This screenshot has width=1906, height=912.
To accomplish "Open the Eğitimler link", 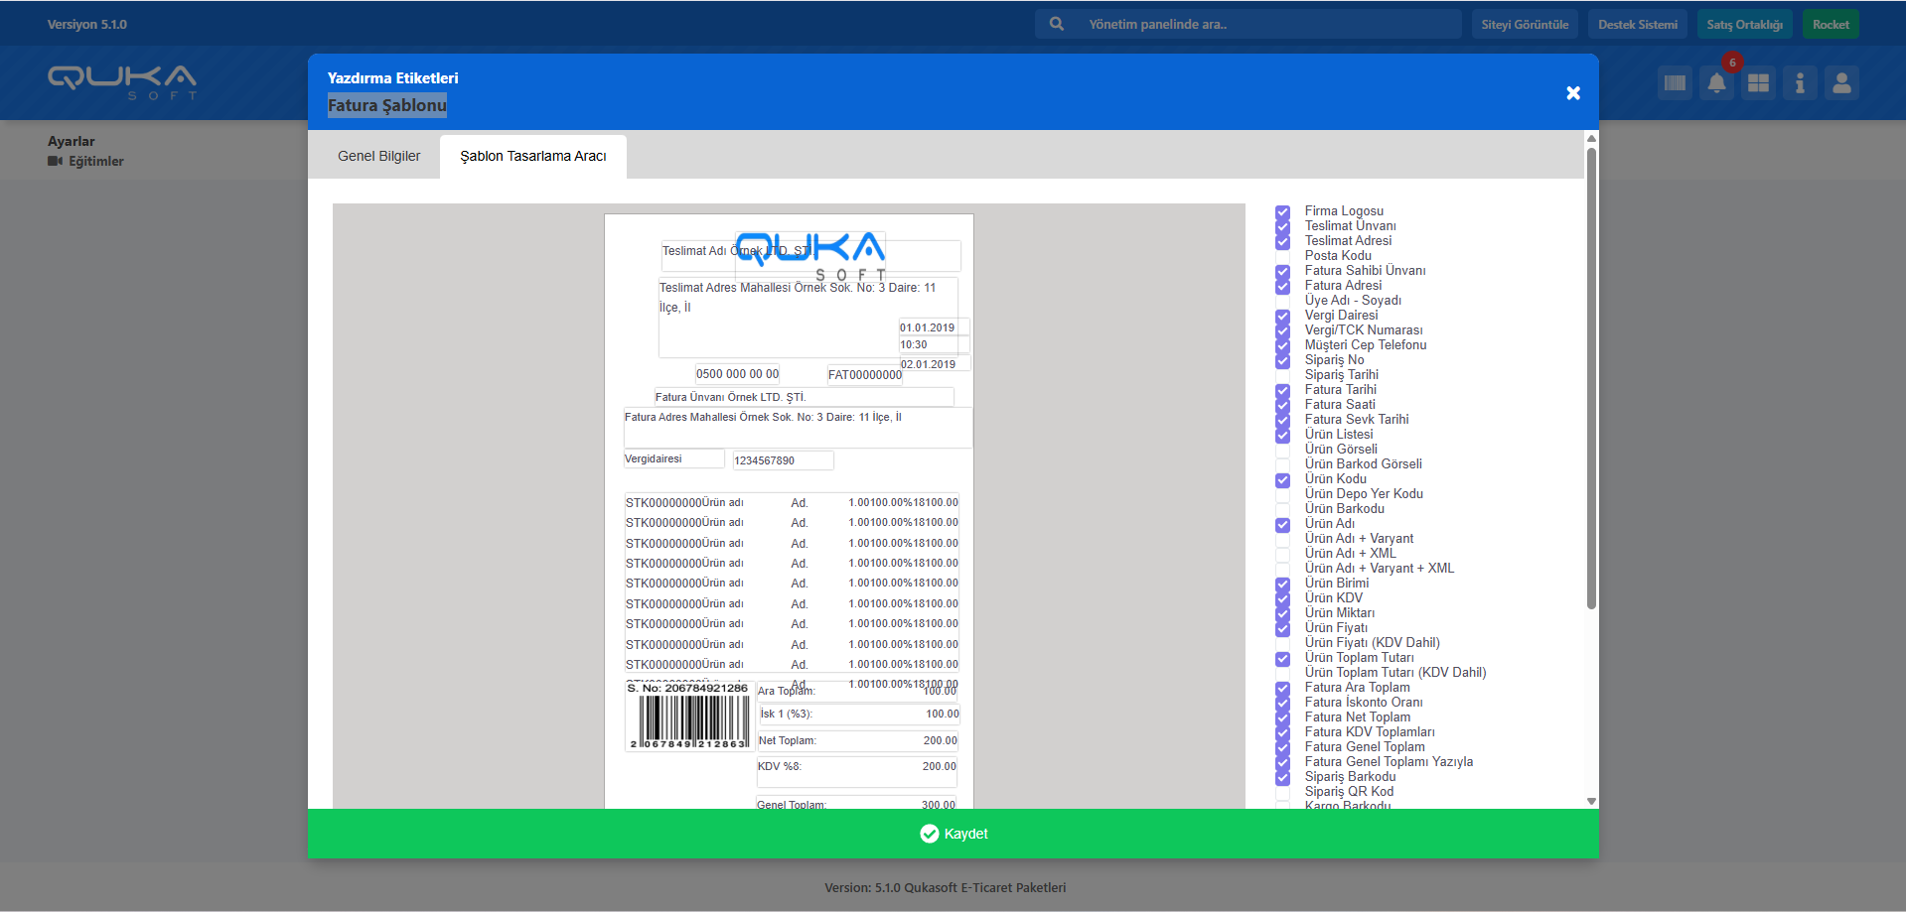I will click(x=95, y=161).
